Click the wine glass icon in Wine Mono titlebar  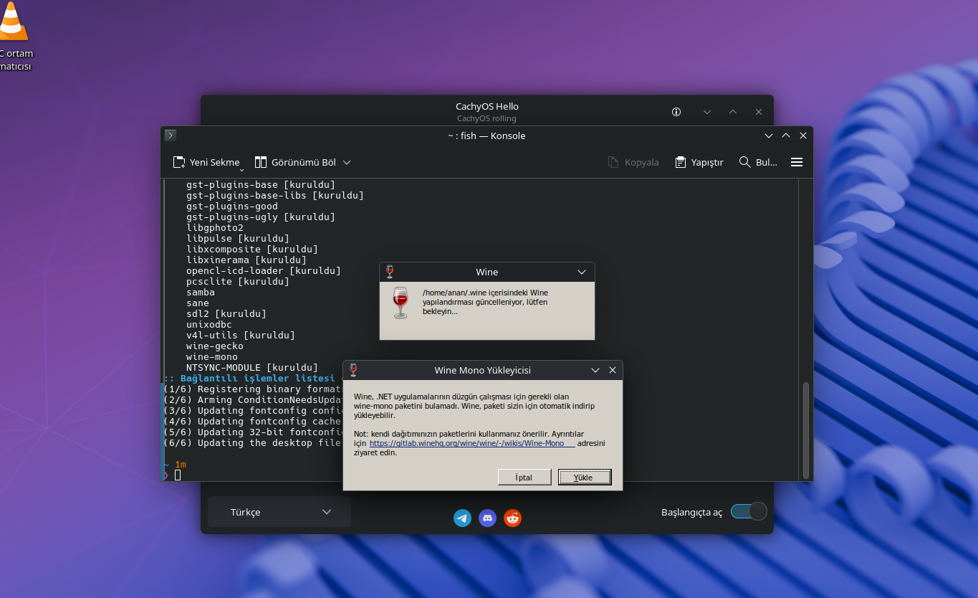(x=353, y=370)
